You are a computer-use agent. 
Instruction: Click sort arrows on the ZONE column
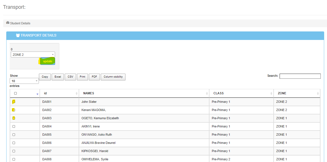[x=318, y=93]
